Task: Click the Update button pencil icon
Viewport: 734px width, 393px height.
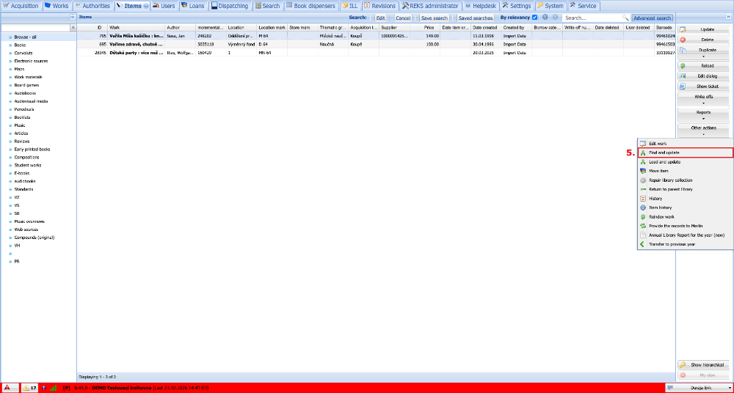Action: coord(683,29)
